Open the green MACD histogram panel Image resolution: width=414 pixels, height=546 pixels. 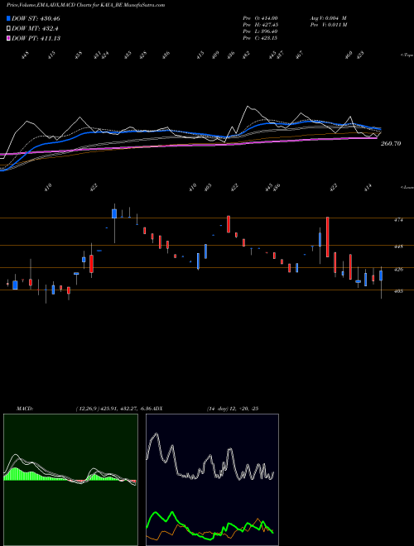pyautogui.click(x=70, y=480)
